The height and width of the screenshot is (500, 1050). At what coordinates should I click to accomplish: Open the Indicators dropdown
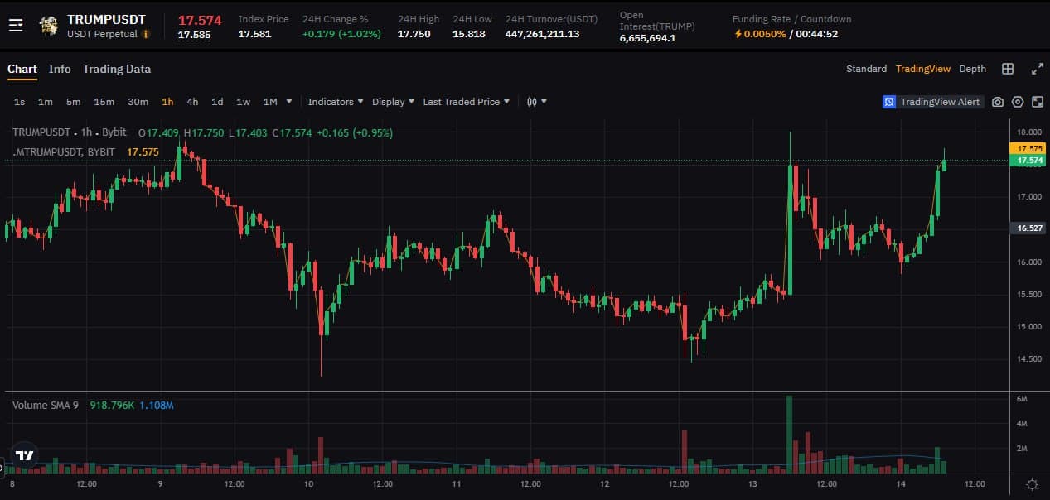tap(336, 102)
